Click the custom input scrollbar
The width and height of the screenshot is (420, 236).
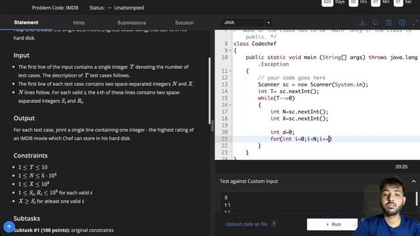pyautogui.click(x=417, y=199)
